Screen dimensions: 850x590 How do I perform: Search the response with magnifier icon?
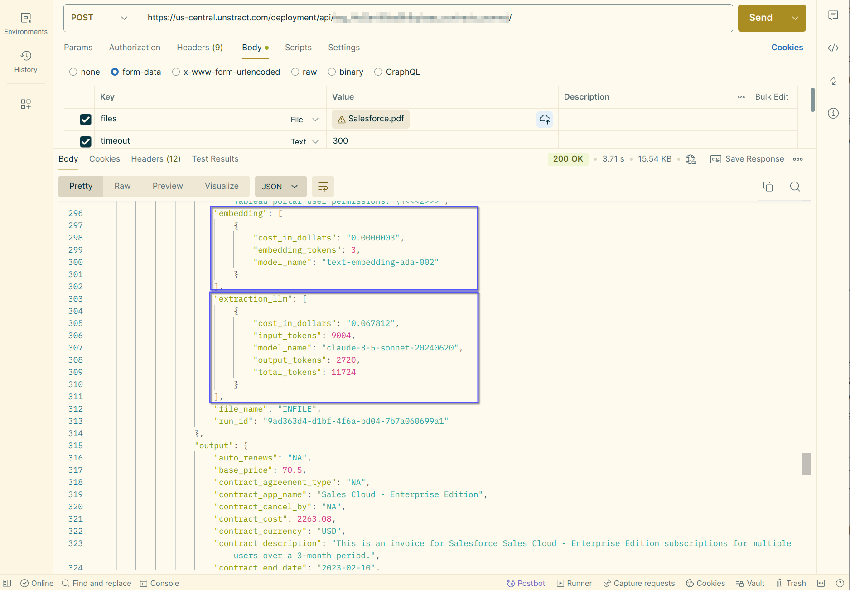coord(795,187)
